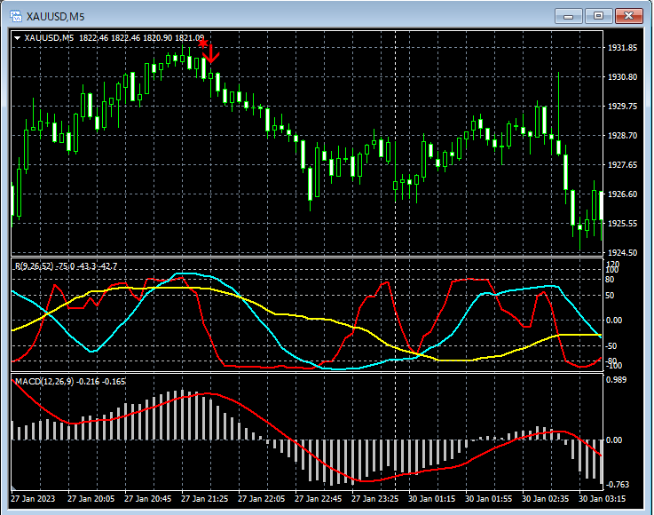This screenshot has width=654, height=515.
Task: Click the chart window icon in title bar
Action: pyautogui.click(x=13, y=15)
